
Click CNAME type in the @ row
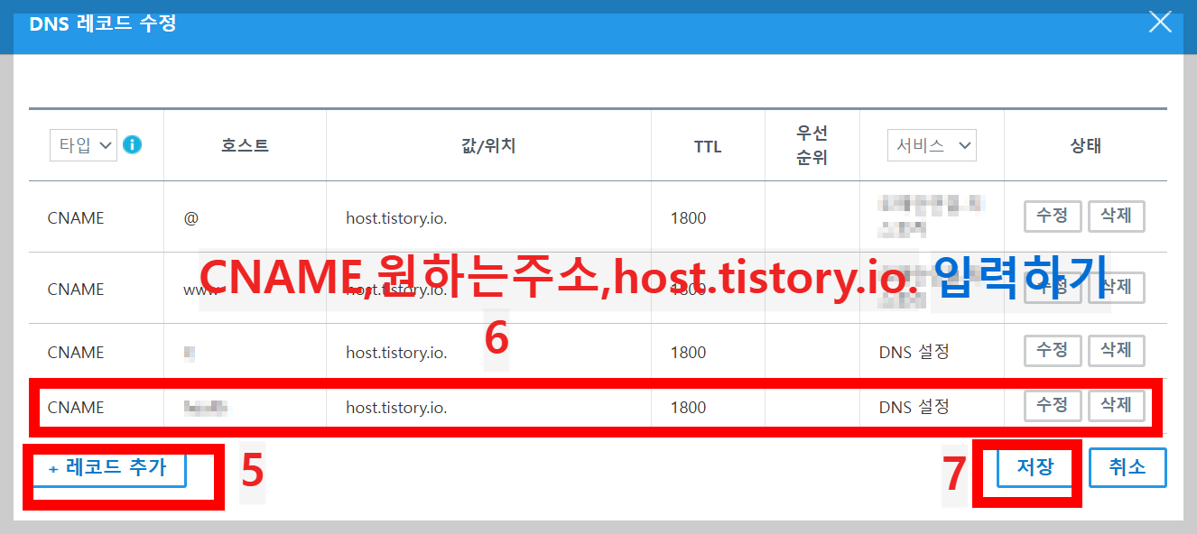pos(76,217)
